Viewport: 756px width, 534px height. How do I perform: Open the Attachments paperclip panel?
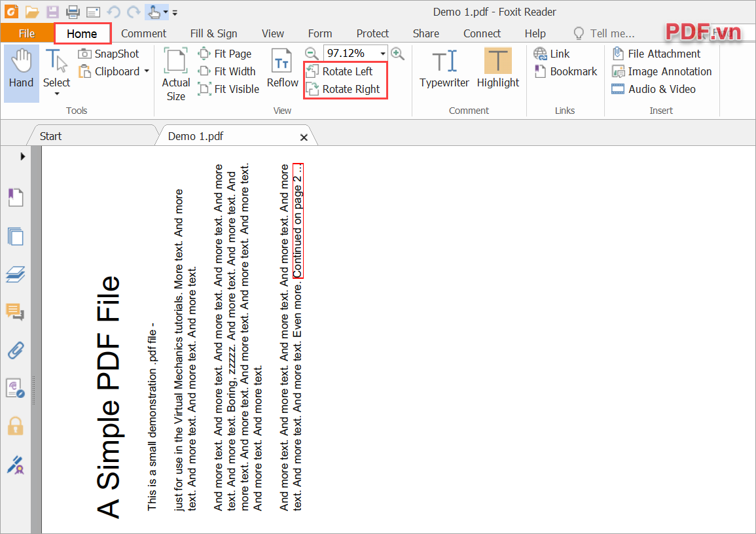pyautogui.click(x=16, y=350)
